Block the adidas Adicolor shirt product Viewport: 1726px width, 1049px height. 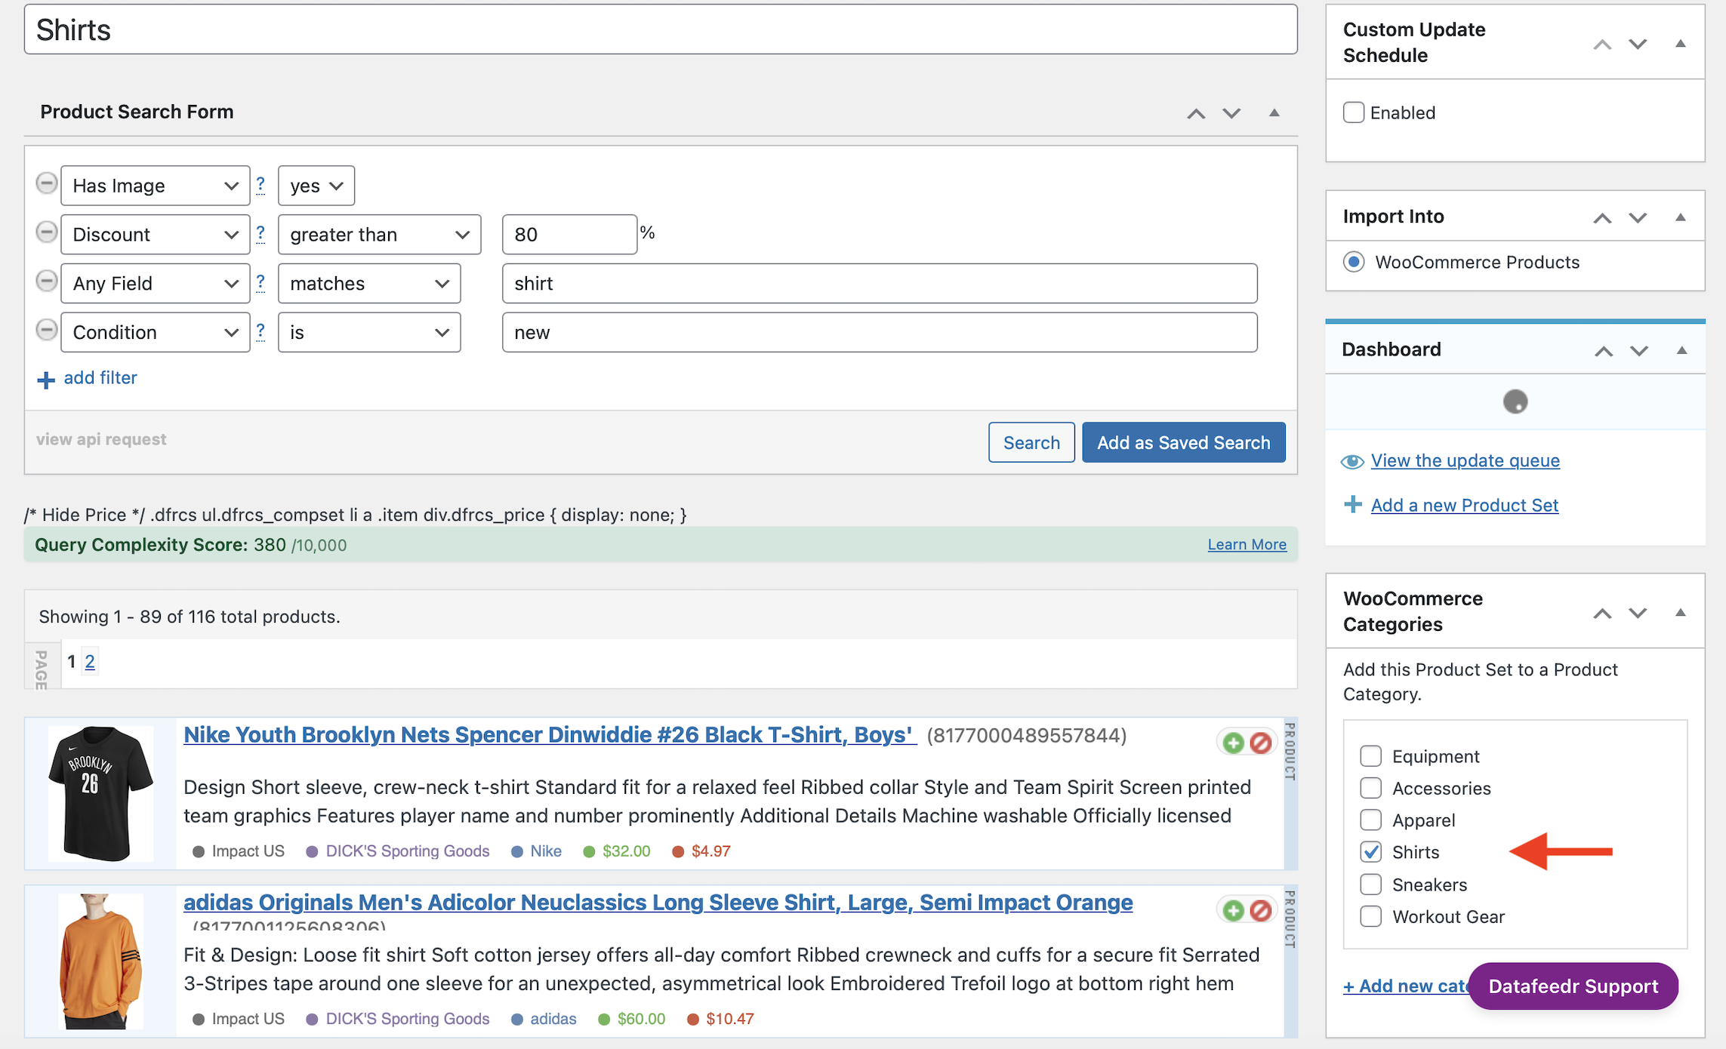pyautogui.click(x=1260, y=910)
